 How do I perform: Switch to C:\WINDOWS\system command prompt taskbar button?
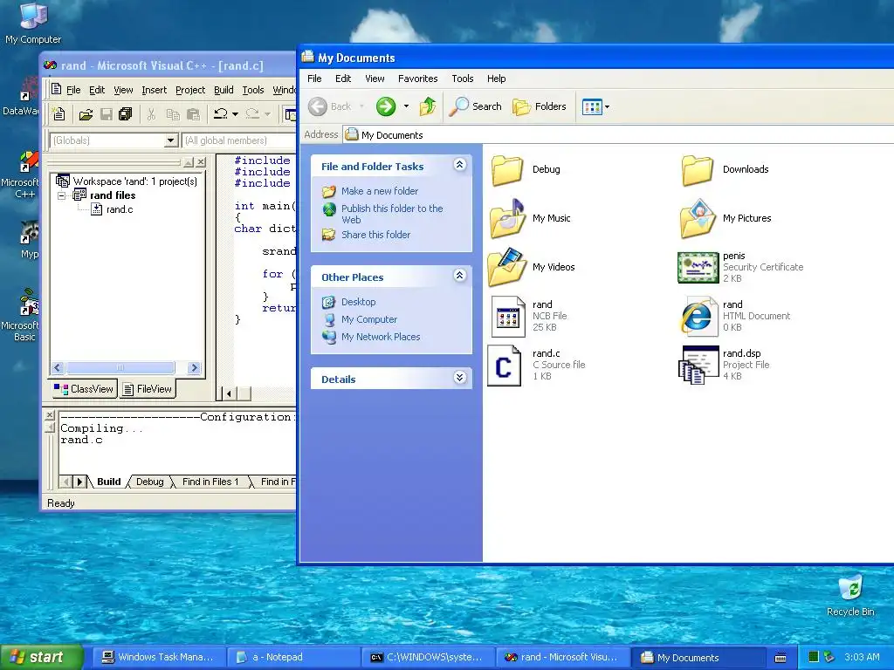tap(428, 658)
